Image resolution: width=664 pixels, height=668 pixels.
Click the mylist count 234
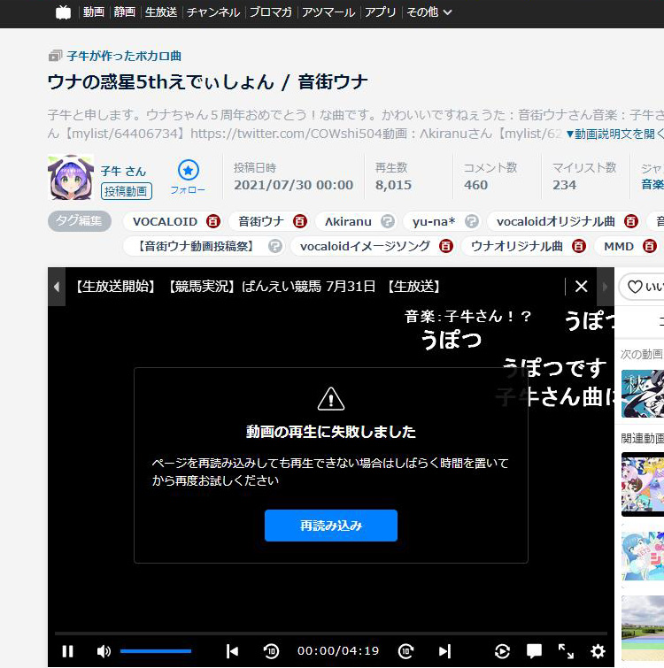564,185
